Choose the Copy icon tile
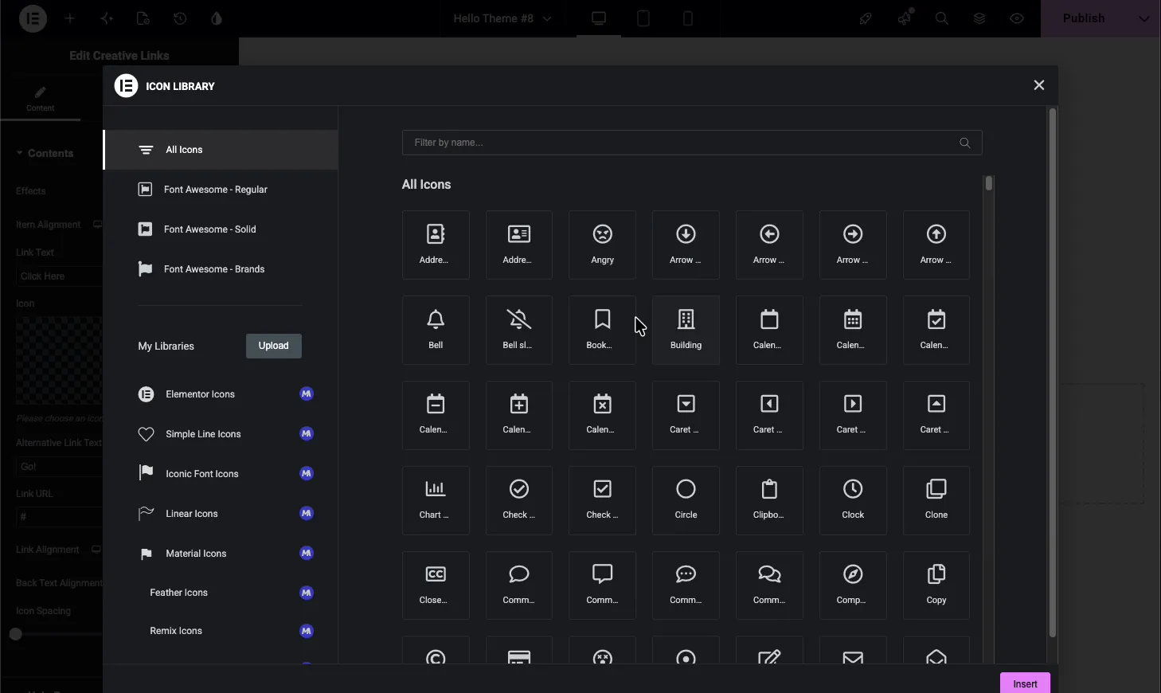1161x693 pixels. [x=936, y=585]
